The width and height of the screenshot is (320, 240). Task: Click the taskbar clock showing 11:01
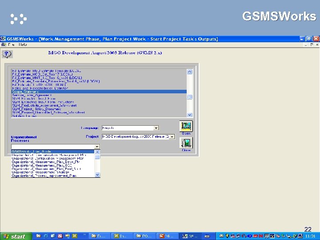point(310,236)
